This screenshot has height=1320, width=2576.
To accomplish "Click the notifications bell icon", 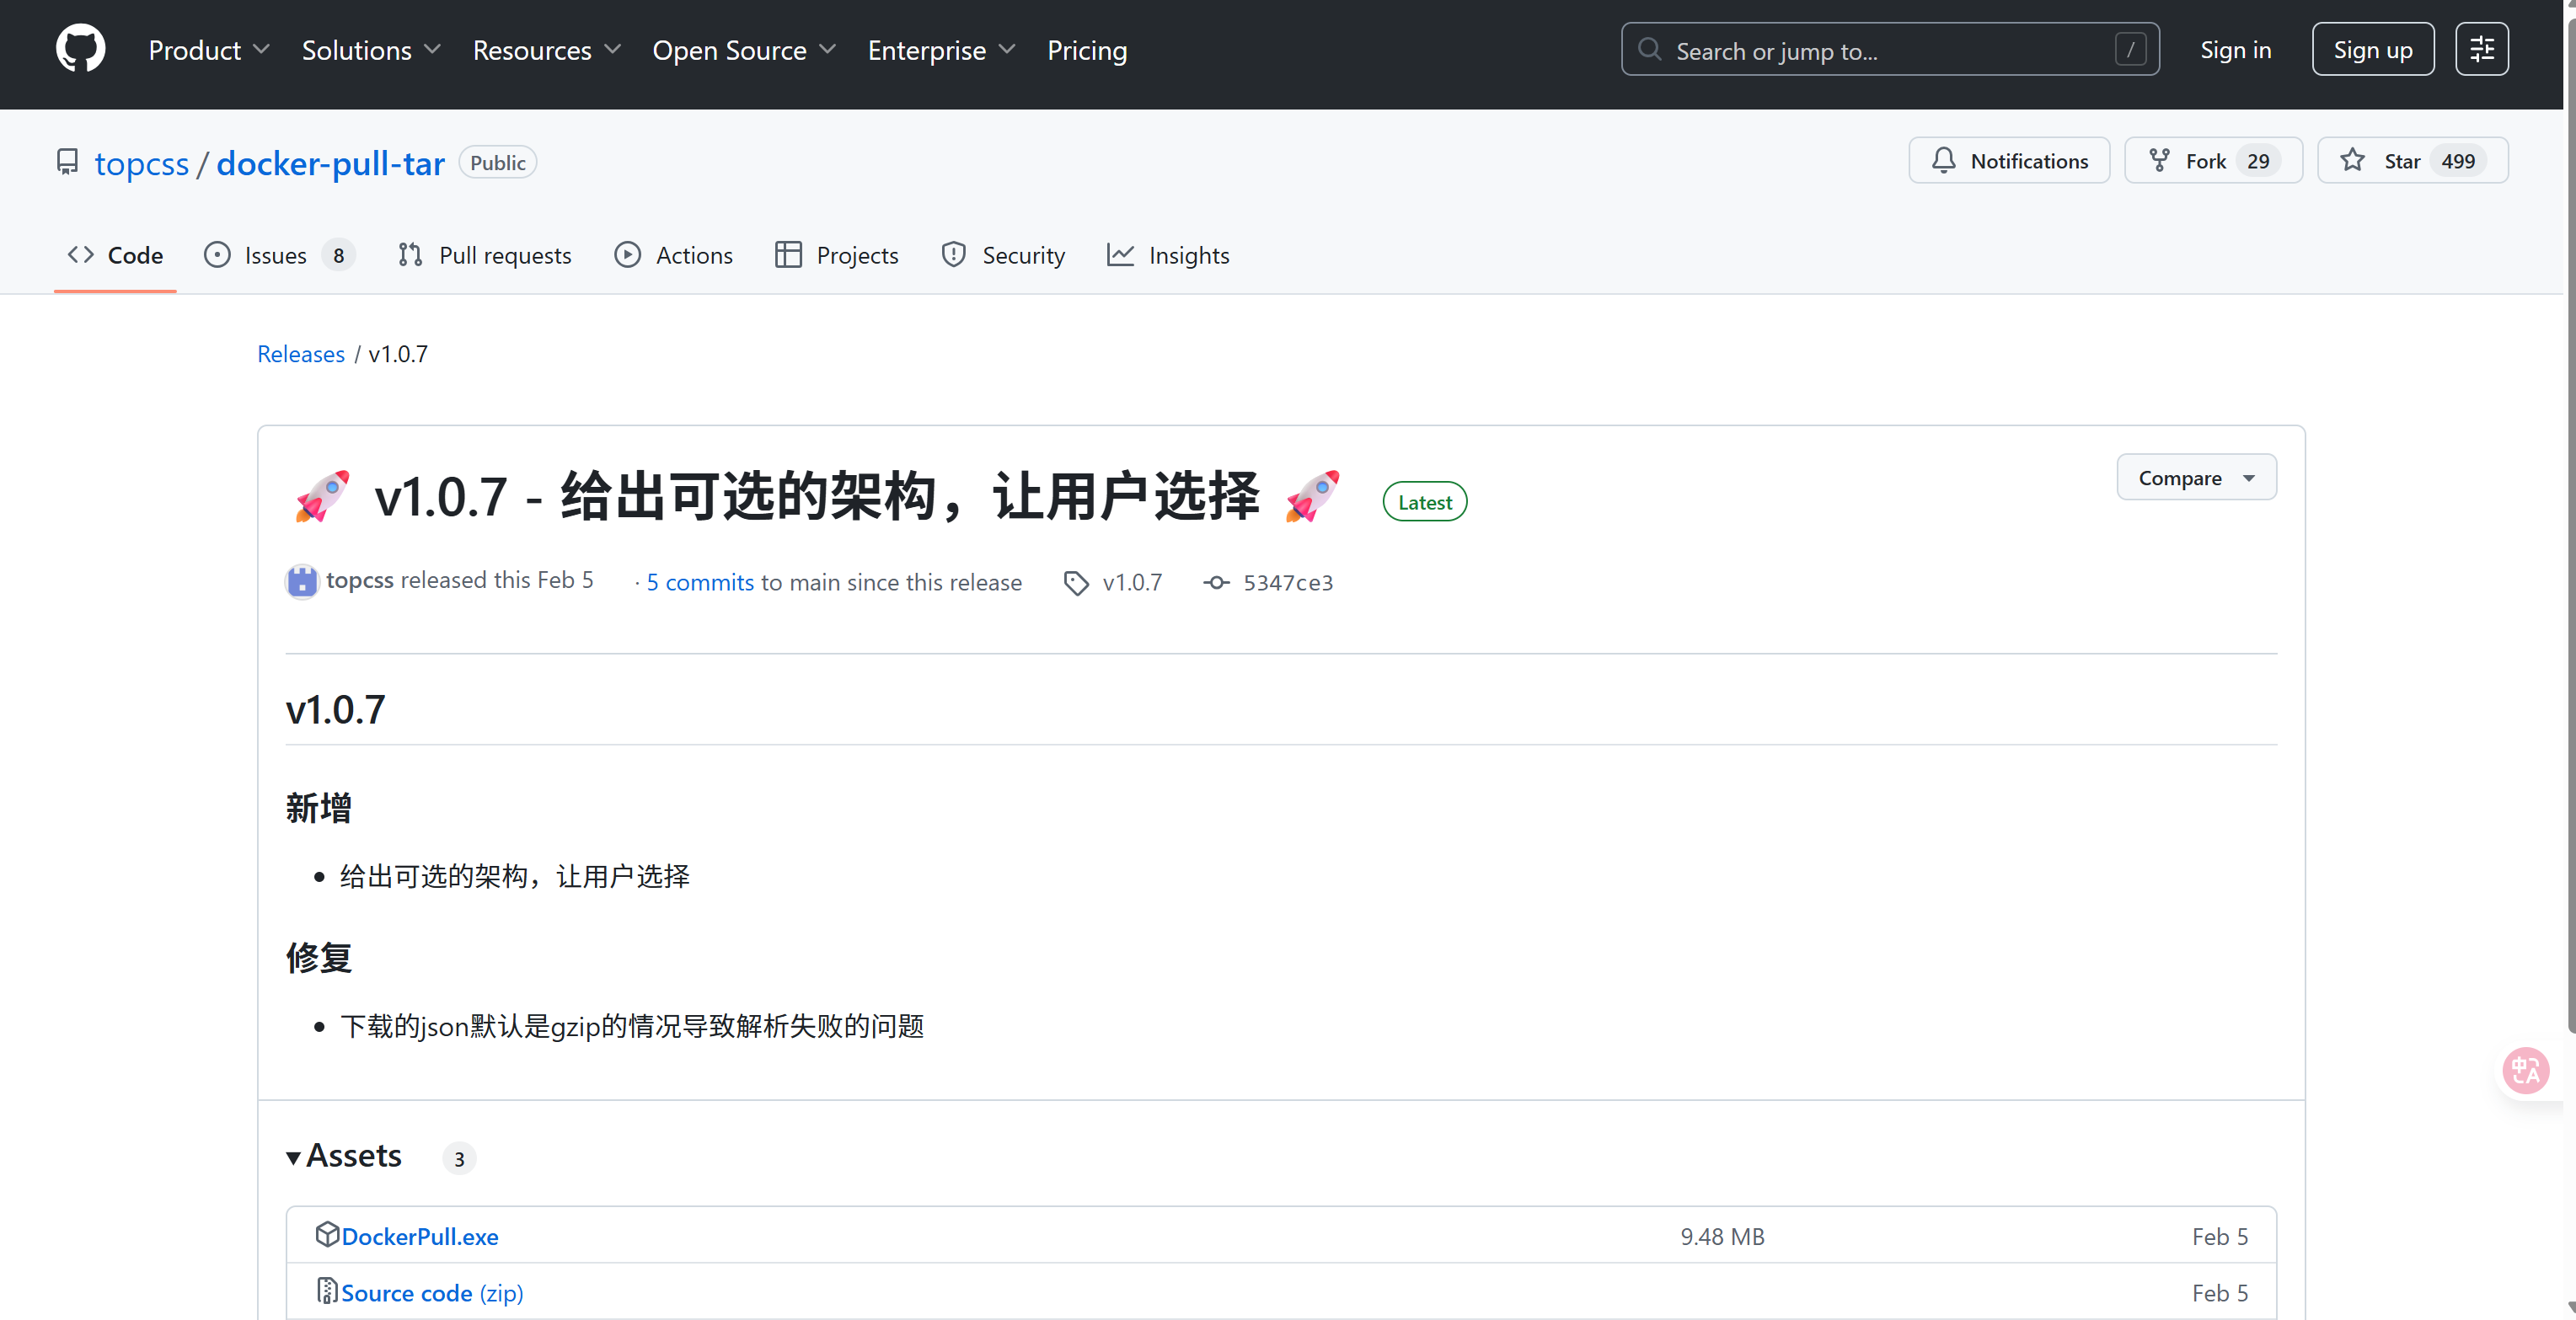I will [1943, 161].
